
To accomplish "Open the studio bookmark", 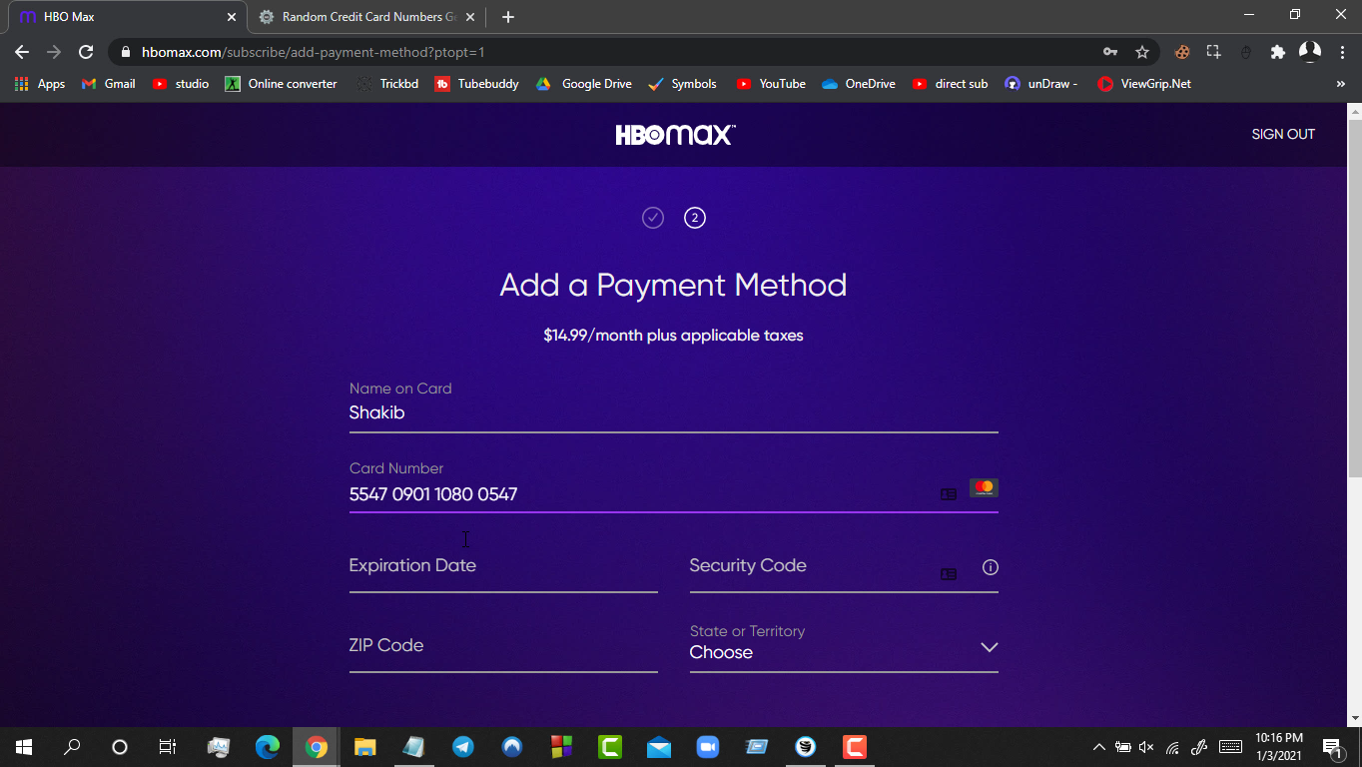I will click(181, 84).
